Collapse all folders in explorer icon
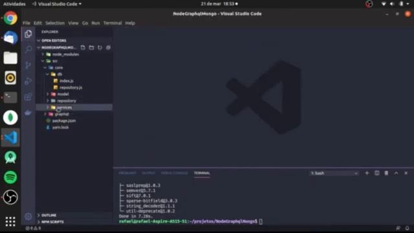This screenshot has width=414, height=233. pyautogui.click(x=108, y=47)
